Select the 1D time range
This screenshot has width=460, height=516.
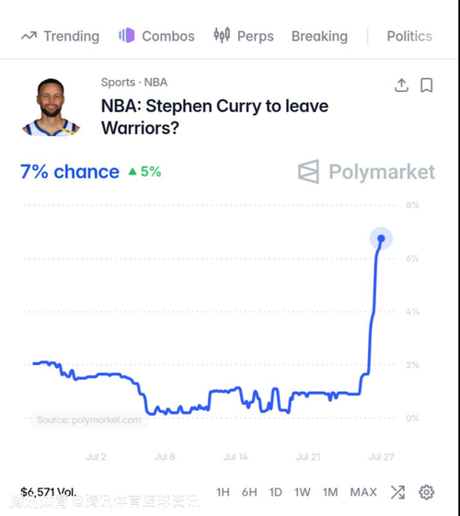point(275,492)
